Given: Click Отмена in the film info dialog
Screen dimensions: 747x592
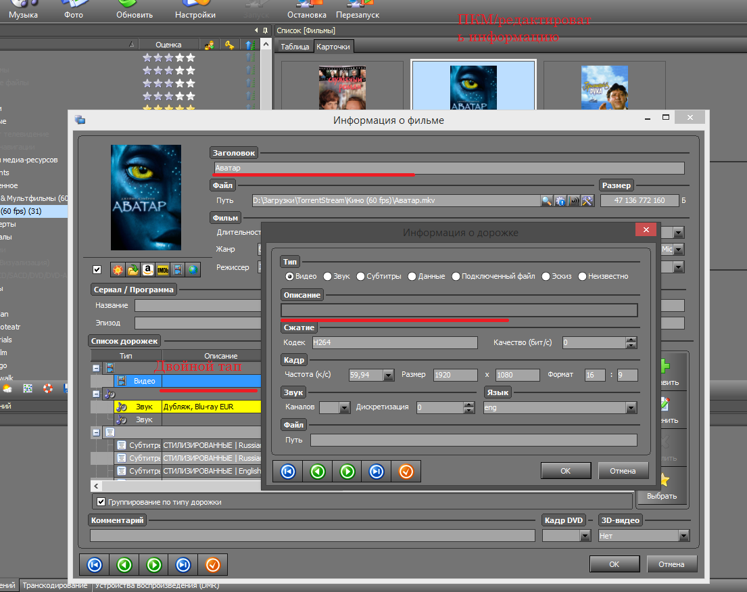Looking at the screenshot, I should point(671,564).
